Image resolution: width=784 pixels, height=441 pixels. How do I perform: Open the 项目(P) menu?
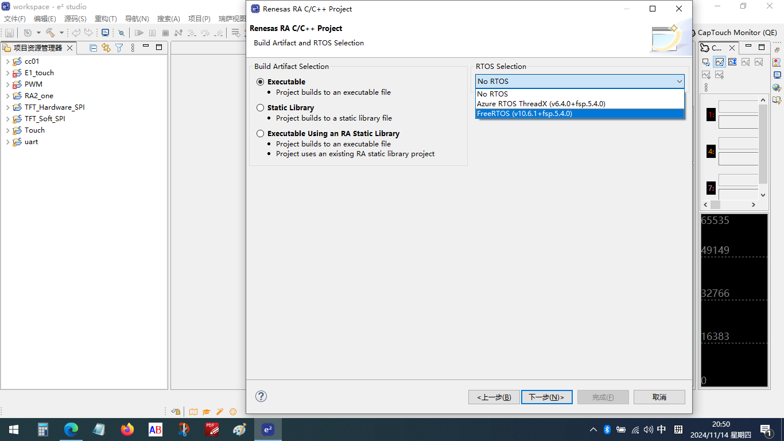[199, 19]
